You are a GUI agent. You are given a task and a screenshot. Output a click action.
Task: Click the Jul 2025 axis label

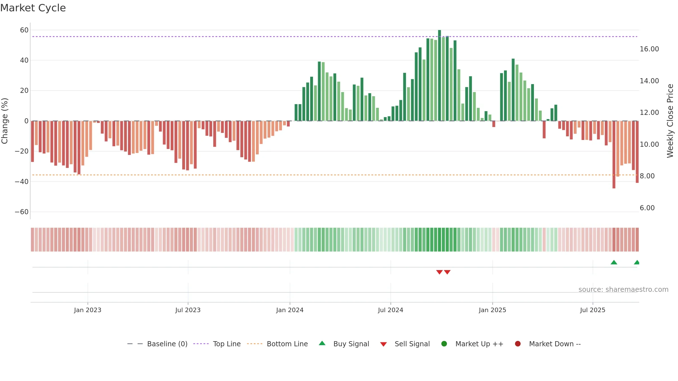[593, 310]
